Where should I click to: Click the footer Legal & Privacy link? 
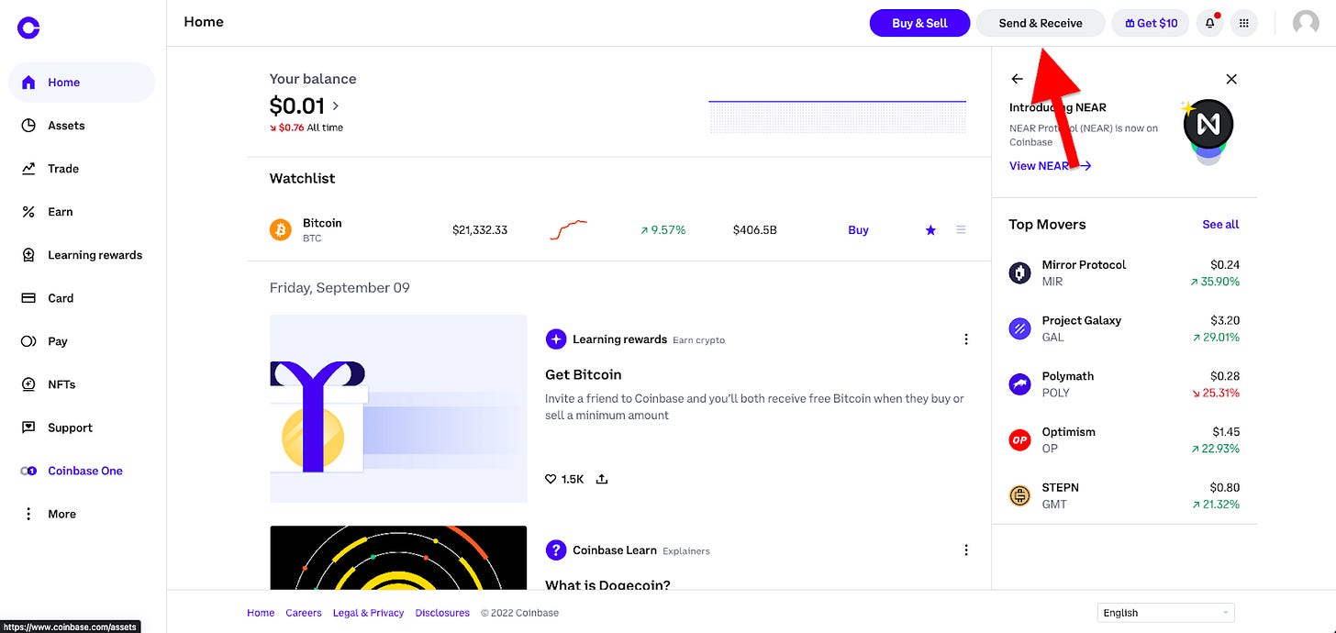tap(369, 613)
